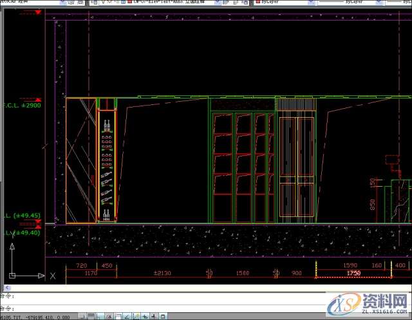Click red layer color square in layer dropdown

[129, 3]
